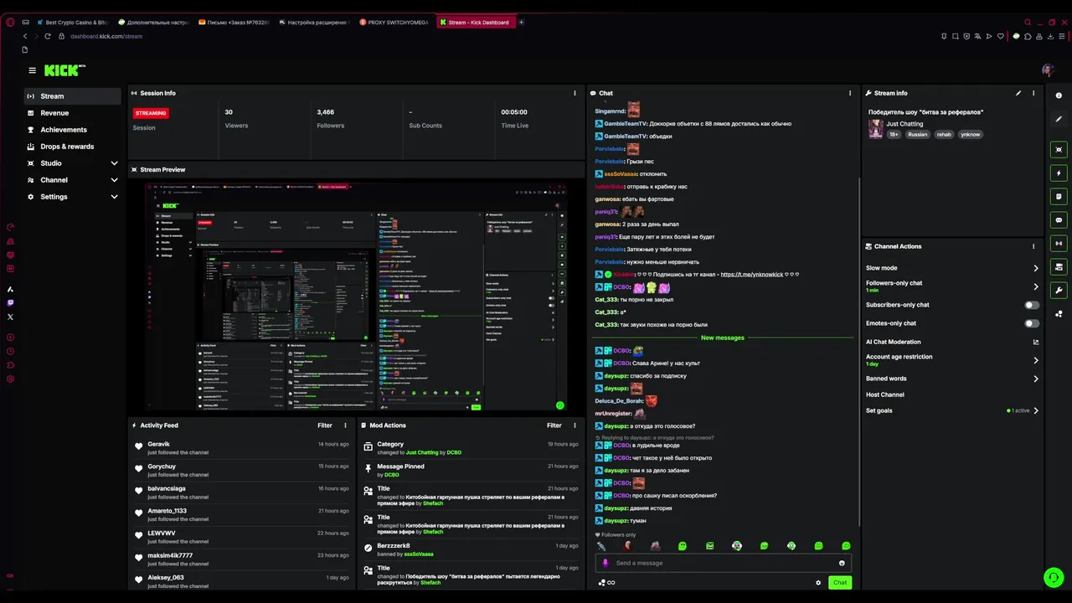Click the pencil icon in right sidebar
The image size is (1072, 603).
coord(1059,119)
